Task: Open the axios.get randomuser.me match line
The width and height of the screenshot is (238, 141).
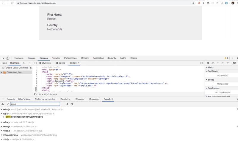Action: click(24, 117)
